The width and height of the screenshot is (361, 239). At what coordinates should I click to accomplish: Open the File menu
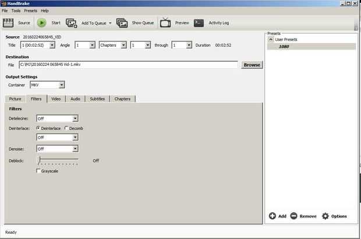[5, 11]
